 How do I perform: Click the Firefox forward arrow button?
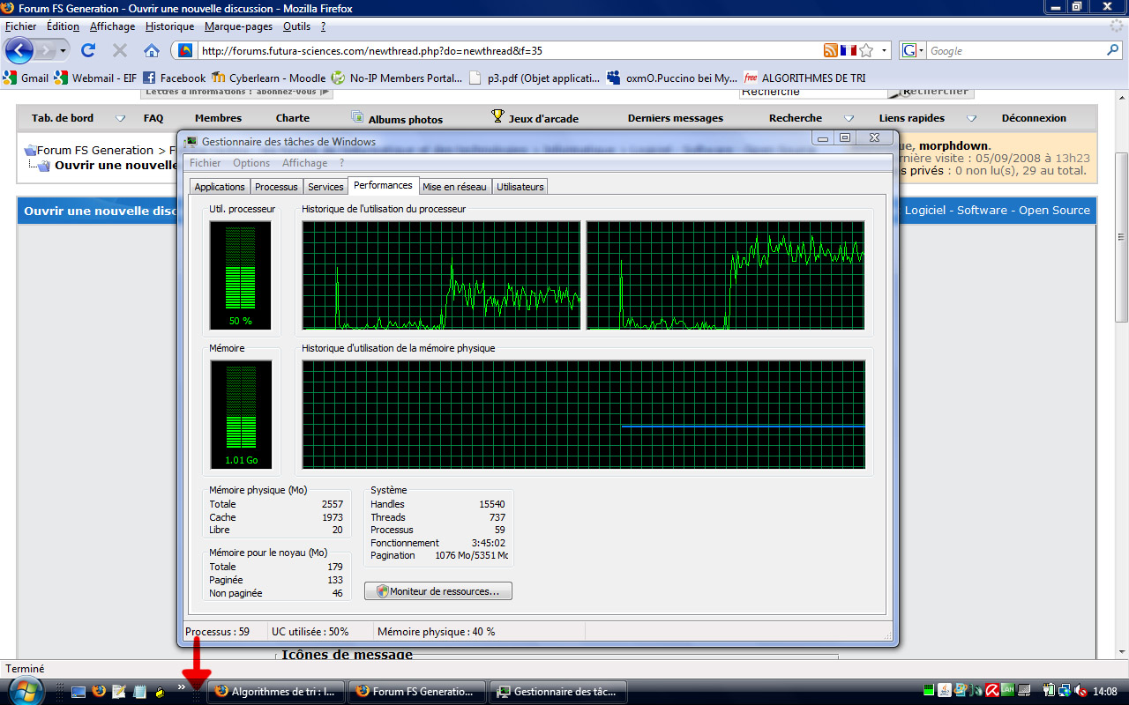point(45,50)
